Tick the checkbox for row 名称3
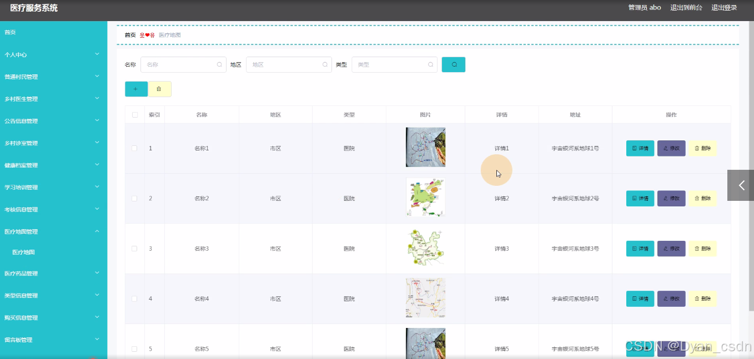 click(134, 249)
